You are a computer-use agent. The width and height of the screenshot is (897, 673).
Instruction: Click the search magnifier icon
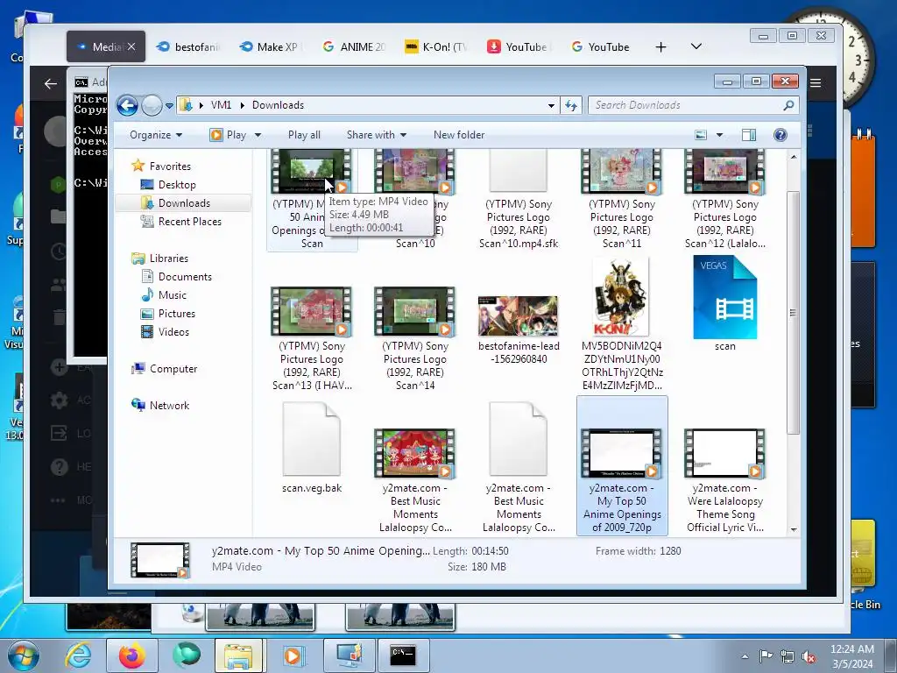(x=788, y=105)
